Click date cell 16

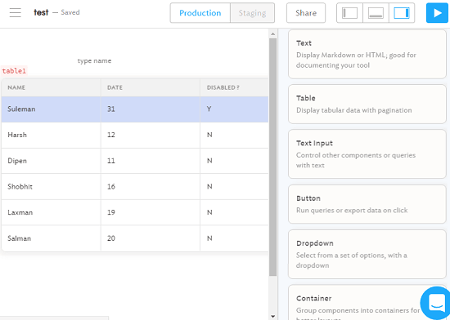click(x=151, y=187)
